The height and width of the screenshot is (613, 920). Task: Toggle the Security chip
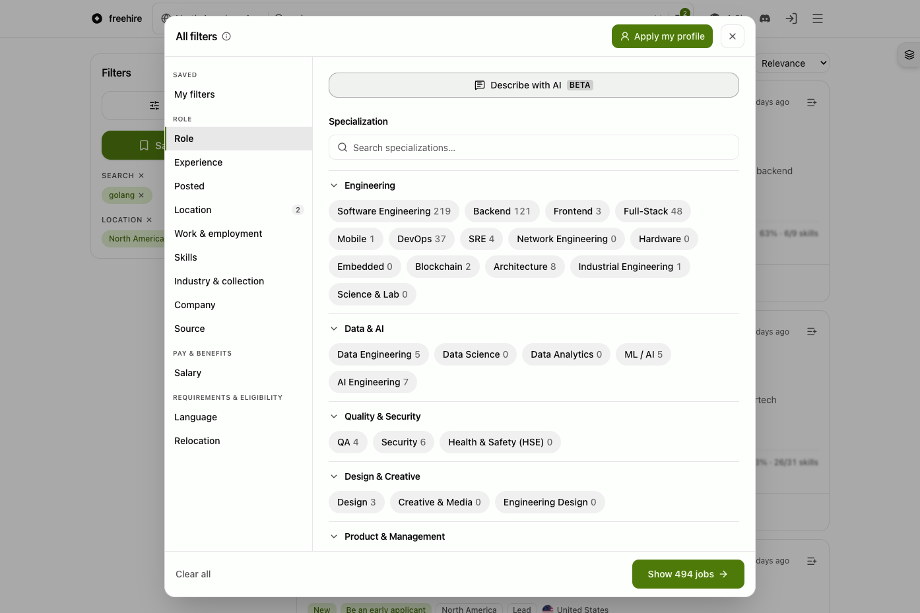(403, 442)
